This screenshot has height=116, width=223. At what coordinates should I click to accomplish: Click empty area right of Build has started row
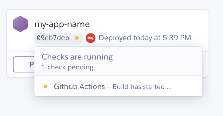186,87
